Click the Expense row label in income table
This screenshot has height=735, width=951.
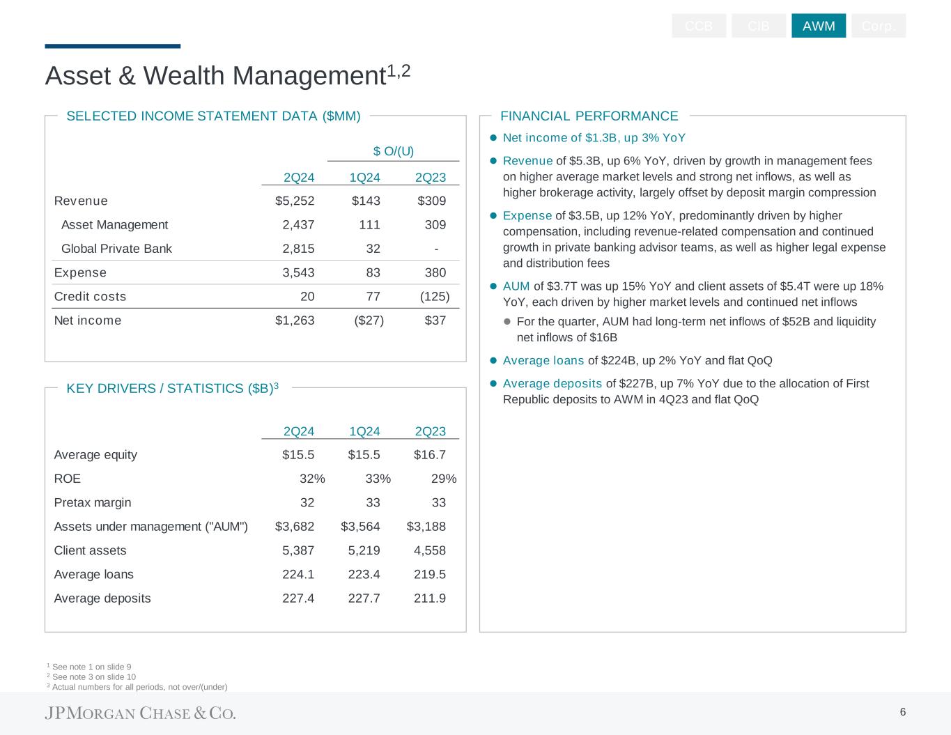[x=80, y=272]
